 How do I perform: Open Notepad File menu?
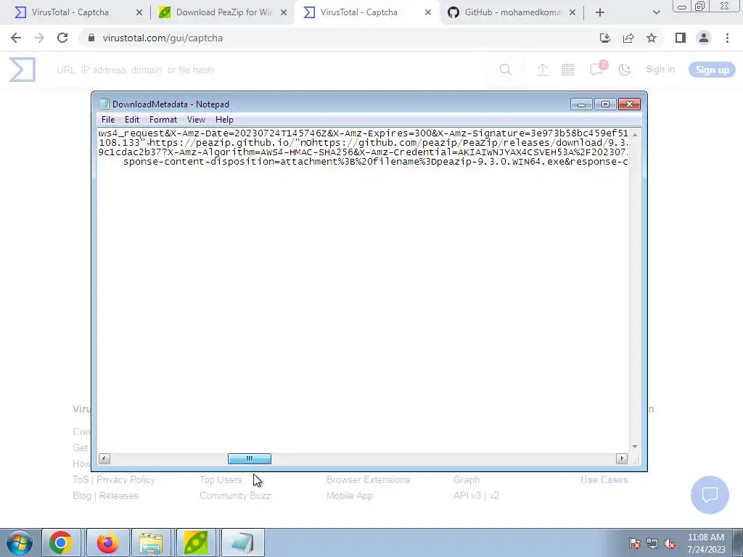tap(108, 120)
